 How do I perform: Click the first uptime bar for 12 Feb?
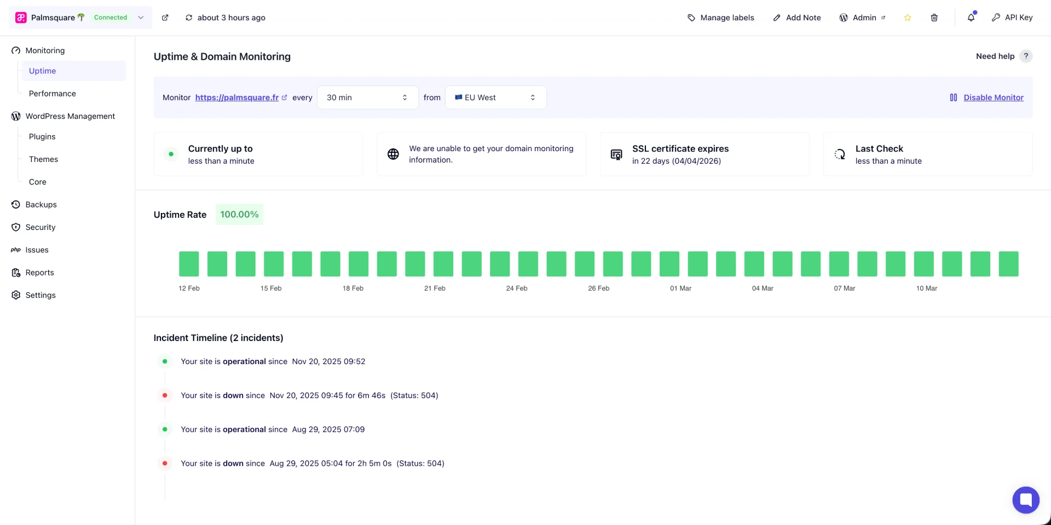click(189, 264)
